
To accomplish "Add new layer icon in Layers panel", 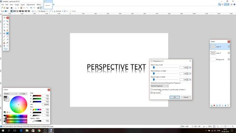I will coord(211,105).
